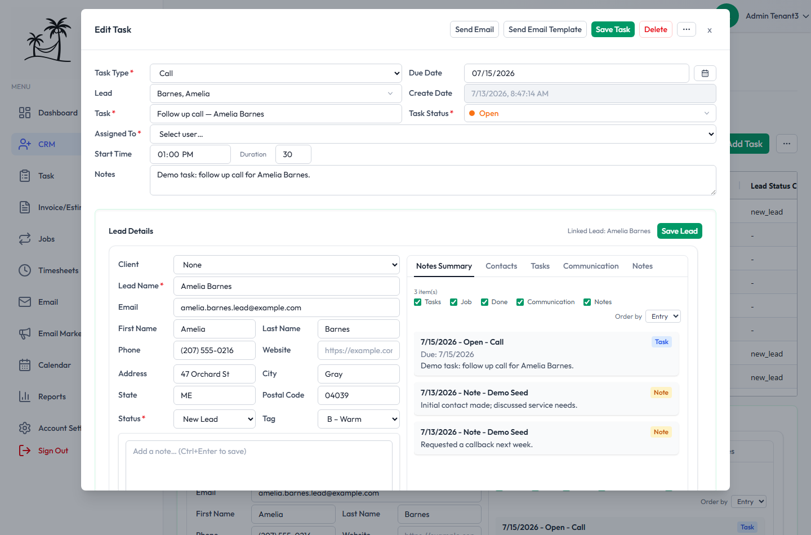Close the Edit Task dialog with x
This screenshot has height=535, width=811.
(x=710, y=30)
